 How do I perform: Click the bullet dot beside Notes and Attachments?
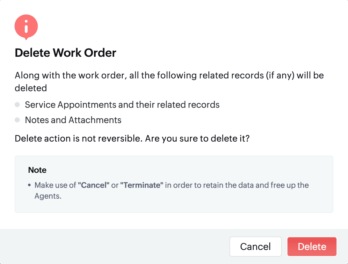point(17,120)
